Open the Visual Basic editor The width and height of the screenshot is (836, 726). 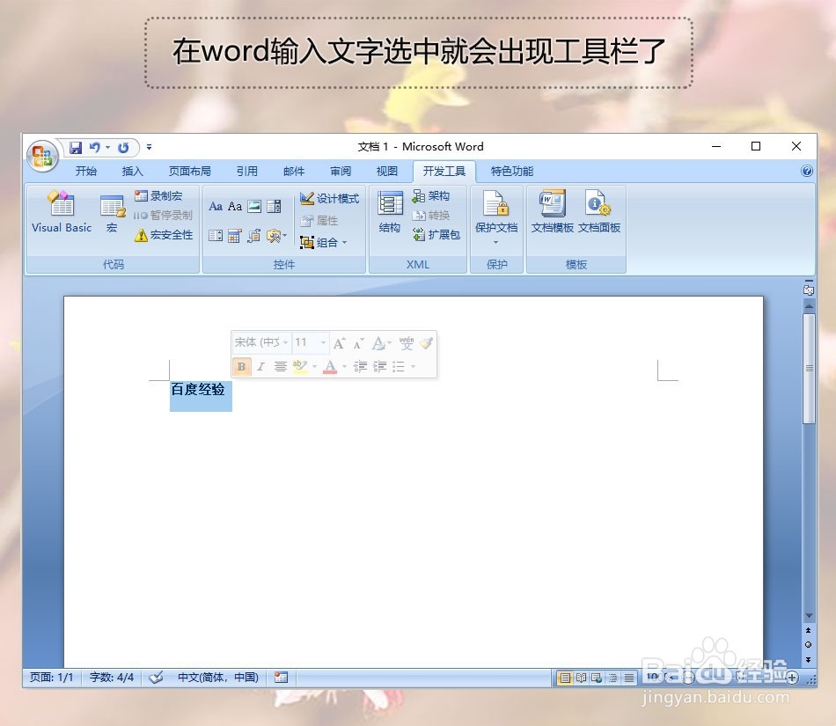click(x=60, y=213)
